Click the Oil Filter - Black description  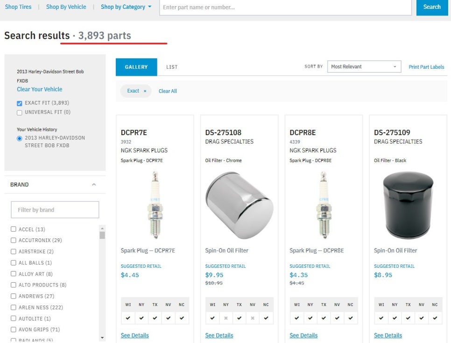coord(390,160)
